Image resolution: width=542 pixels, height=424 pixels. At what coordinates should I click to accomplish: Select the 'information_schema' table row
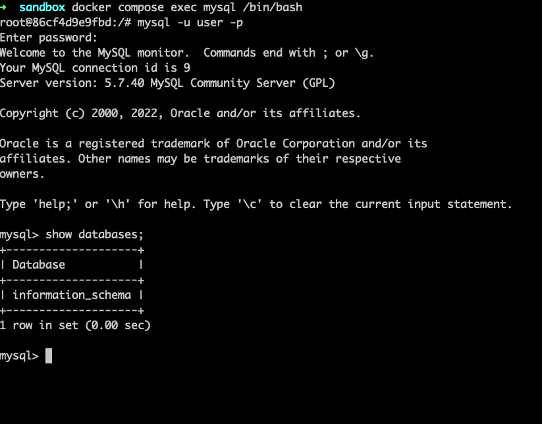pyautogui.click(x=72, y=295)
